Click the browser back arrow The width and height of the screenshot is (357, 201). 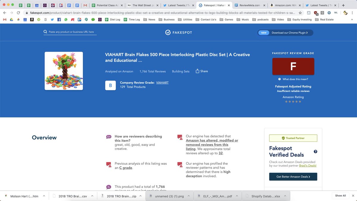[x=5, y=13]
